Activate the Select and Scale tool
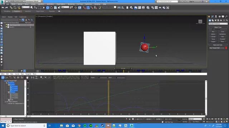The image size is (229, 128). pyautogui.click(x=55, y=7)
